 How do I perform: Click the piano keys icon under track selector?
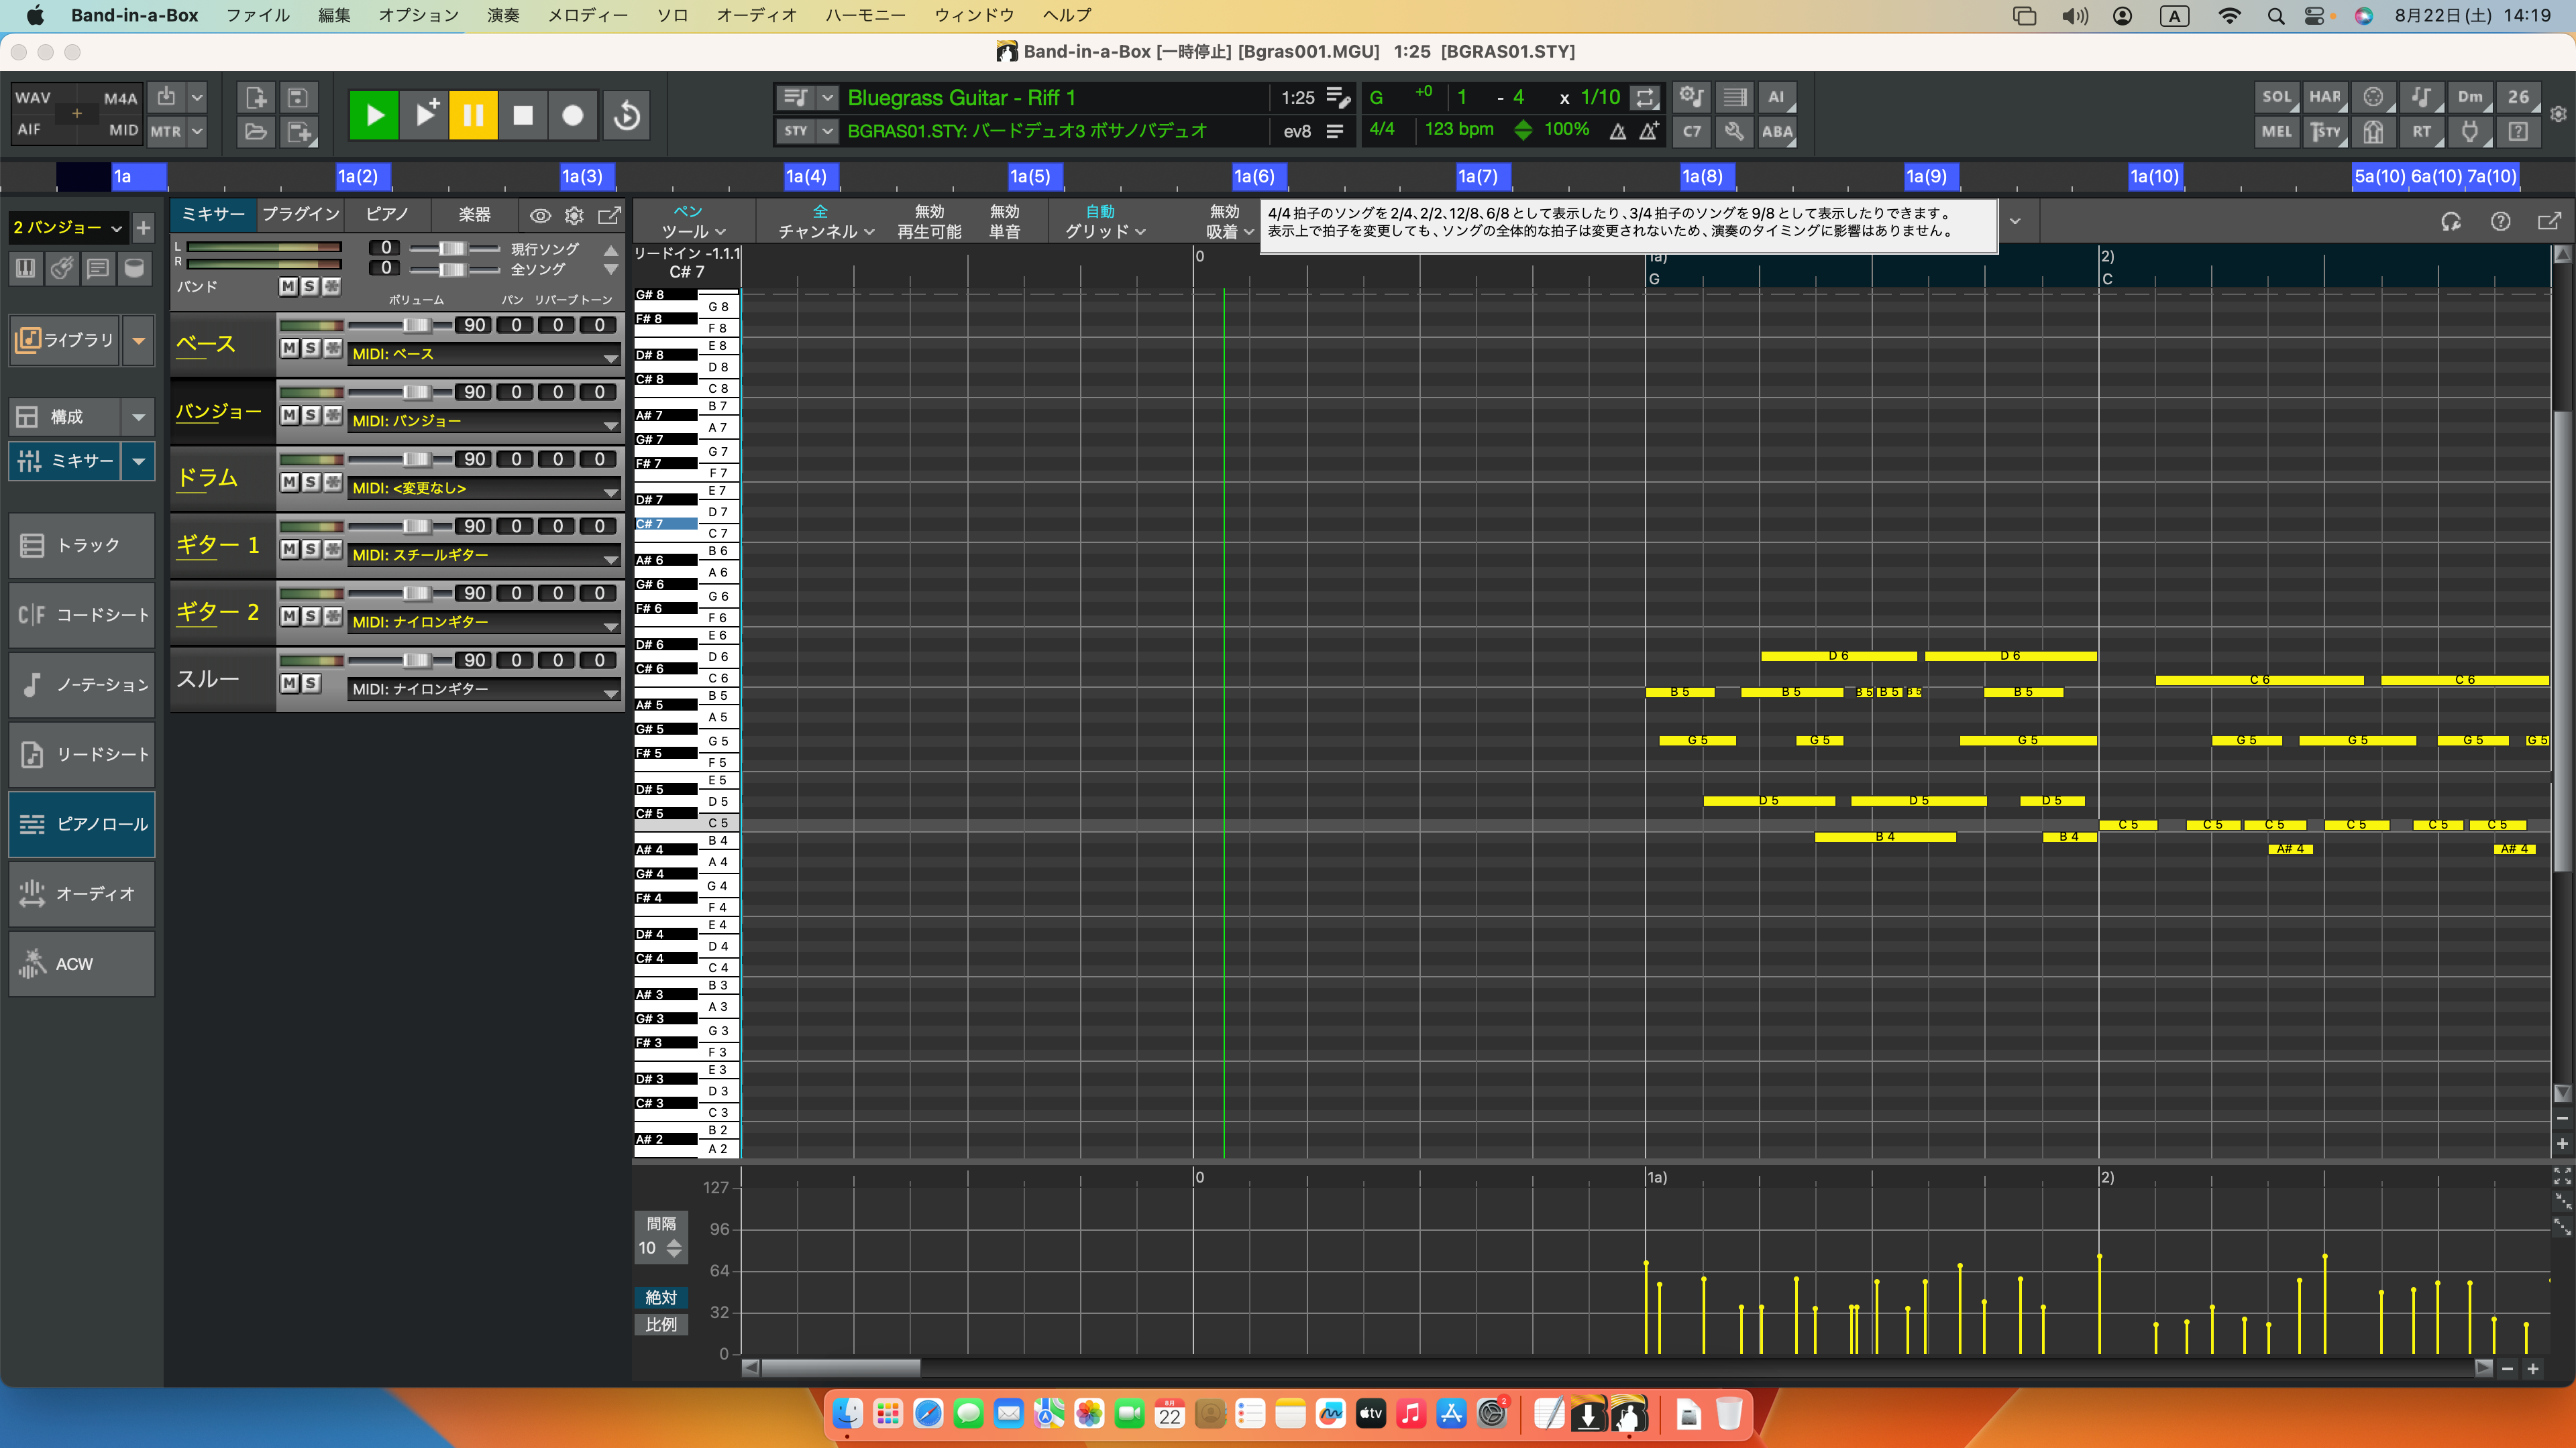coord(25,268)
